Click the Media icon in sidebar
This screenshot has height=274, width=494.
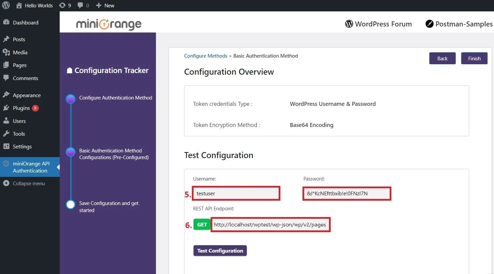[x=6, y=52]
